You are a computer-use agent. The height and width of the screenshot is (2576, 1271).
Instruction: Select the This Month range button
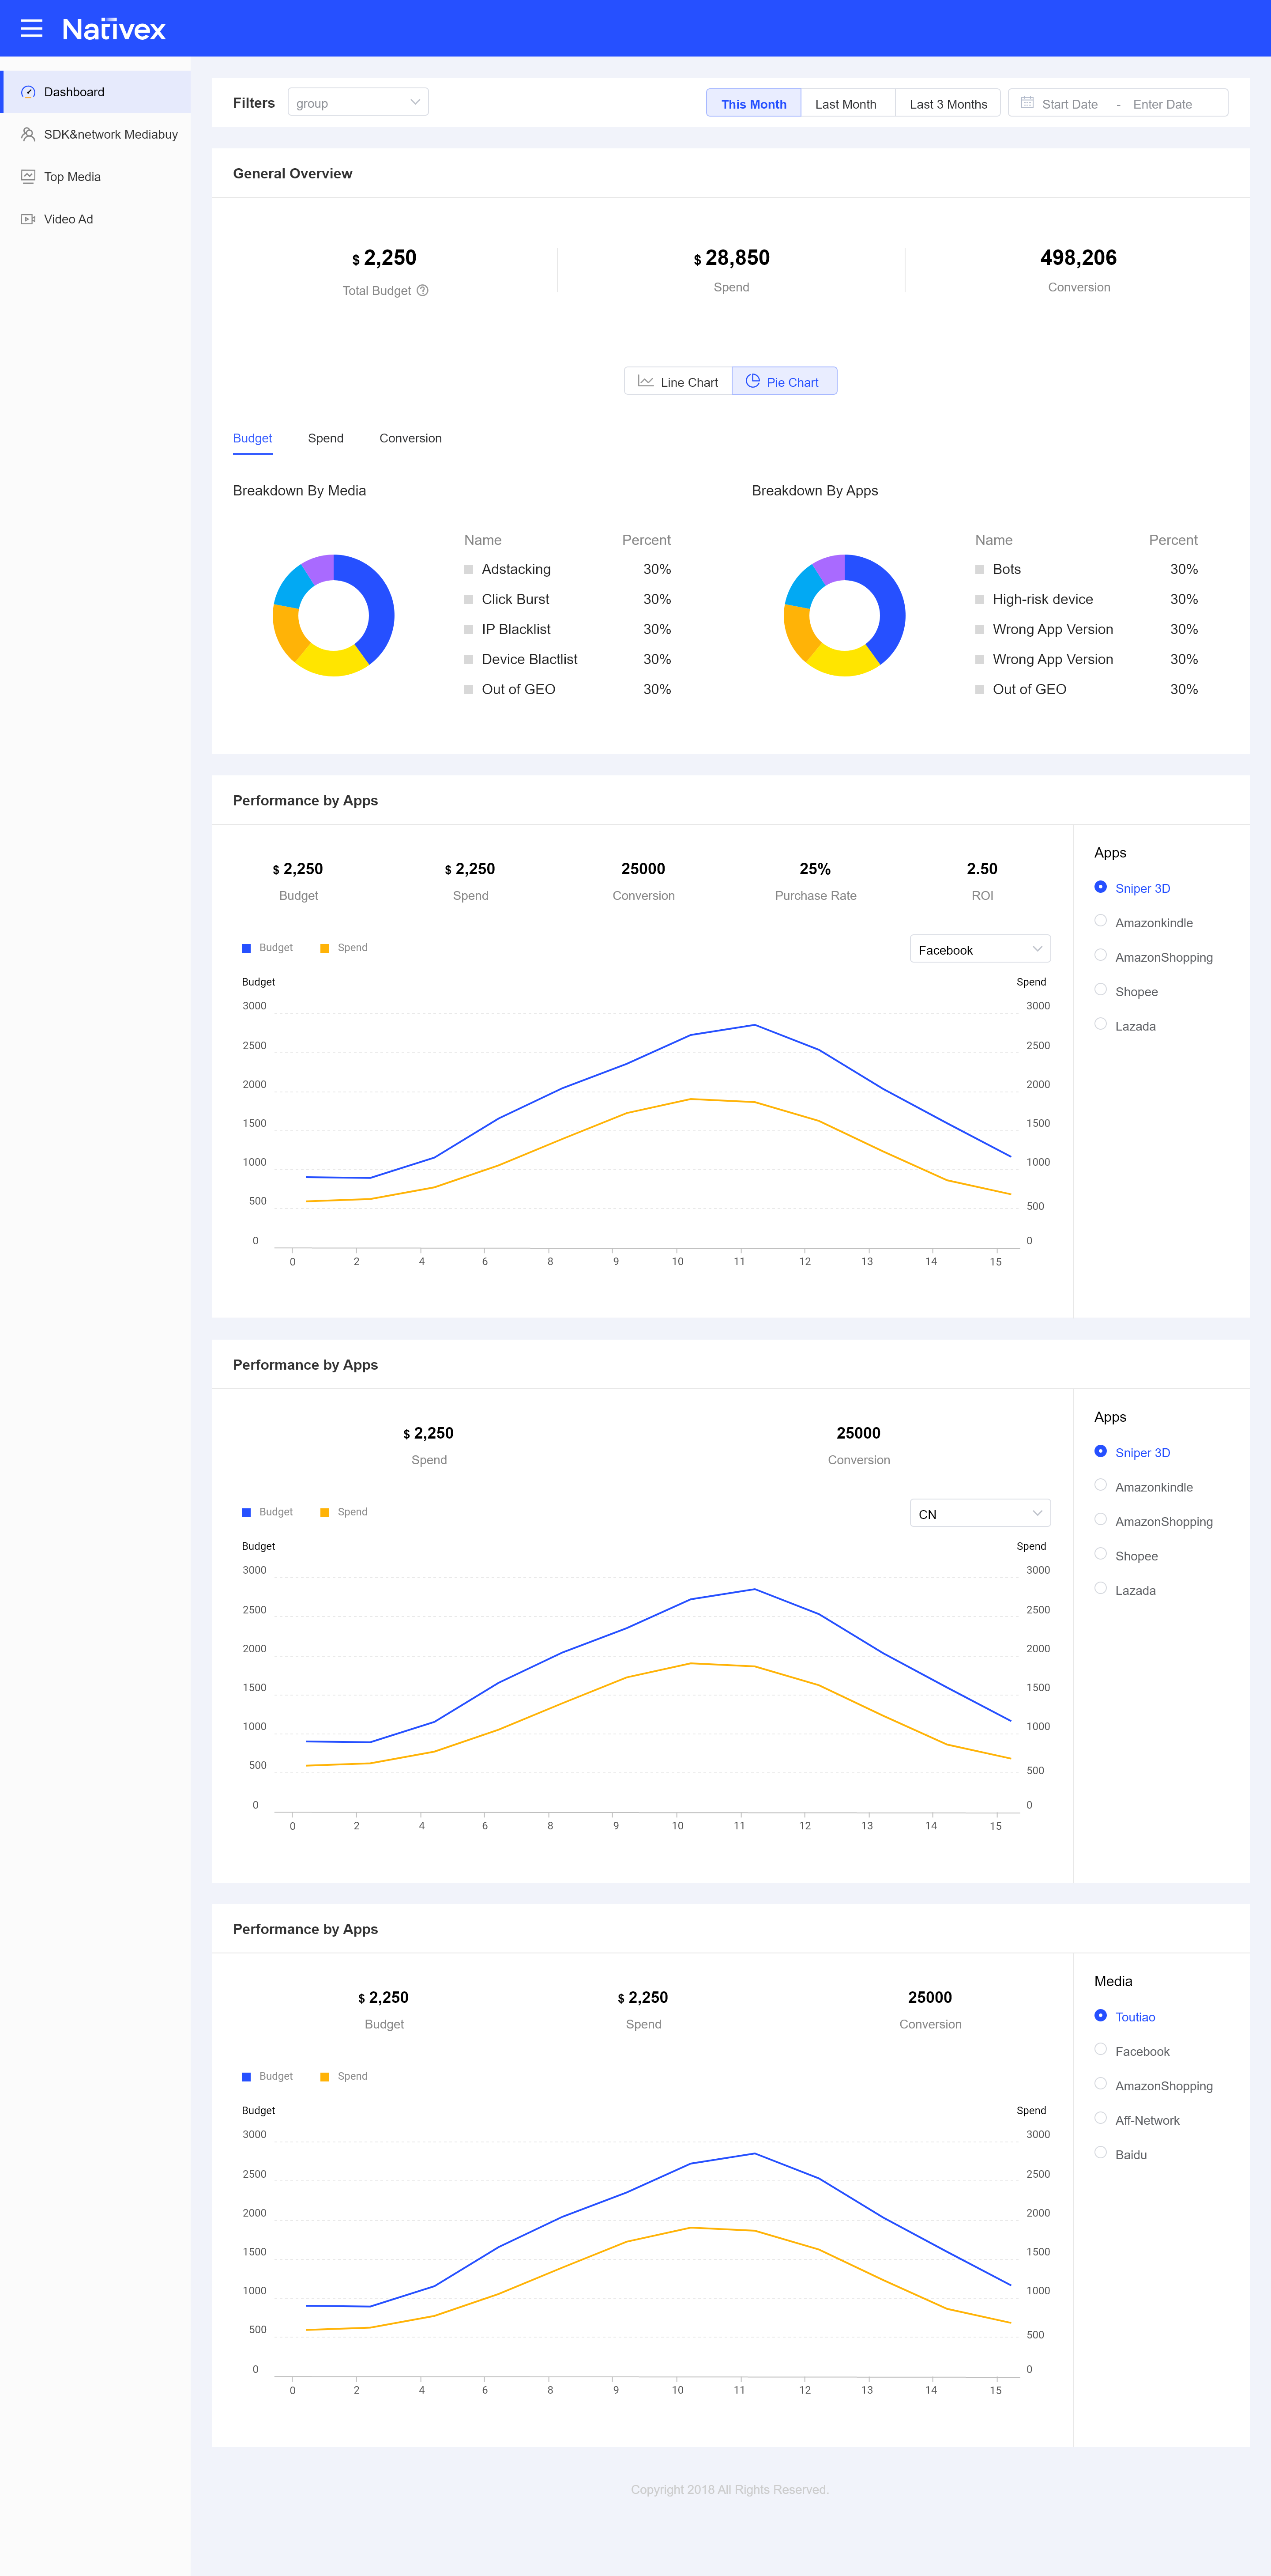coord(753,103)
